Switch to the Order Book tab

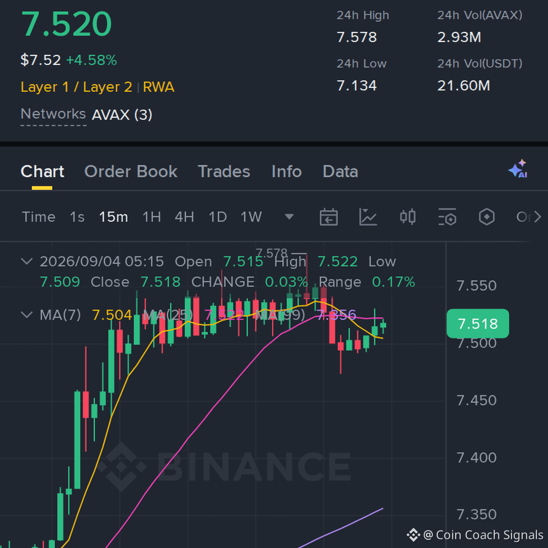pyautogui.click(x=131, y=172)
